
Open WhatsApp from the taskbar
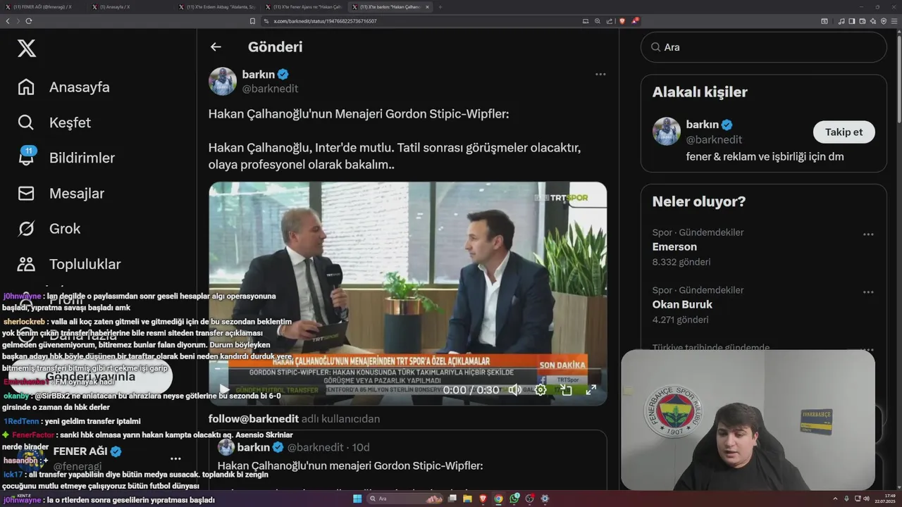tap(514, 499)
